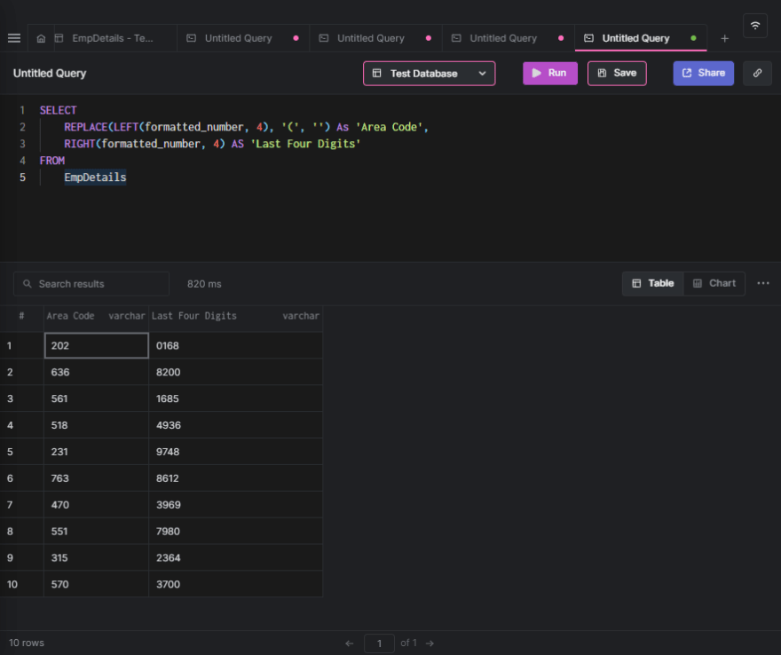Select the cell 551
Viewport: 781px width, 655px height.
click(x=96, y=531)
